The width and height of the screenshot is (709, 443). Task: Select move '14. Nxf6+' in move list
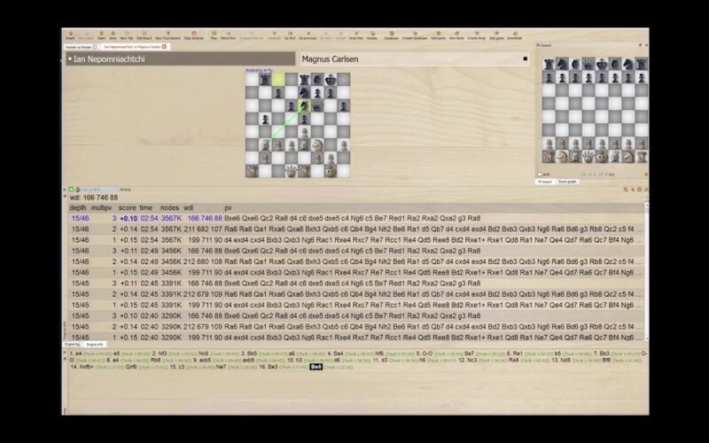pos(82,367)
